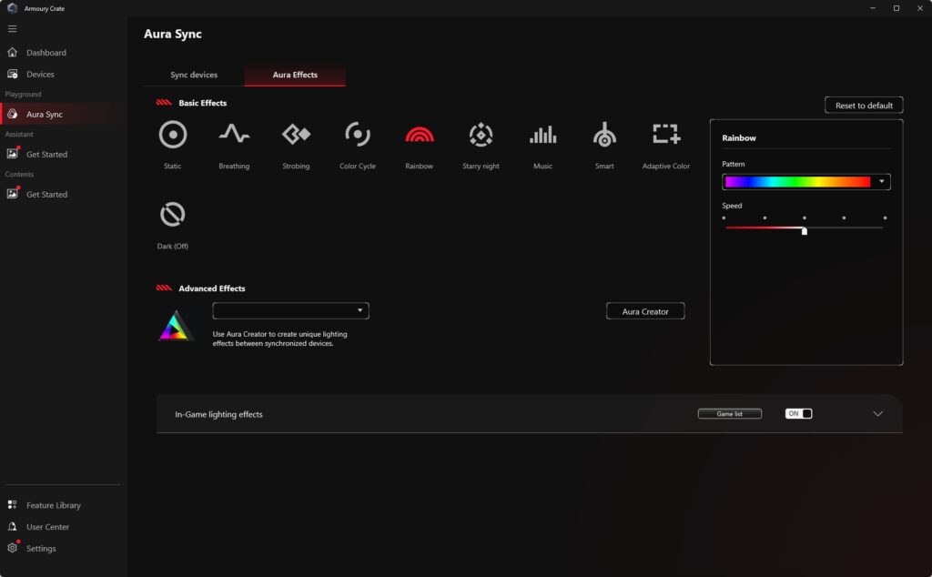Open the Game list button
This screenshot has height=577, width=932.
point(729,413)
